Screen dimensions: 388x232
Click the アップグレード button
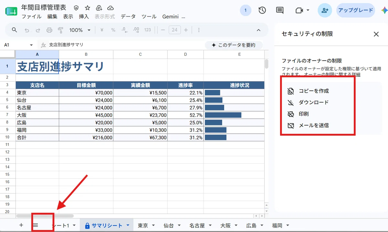(x=356, y=10)
